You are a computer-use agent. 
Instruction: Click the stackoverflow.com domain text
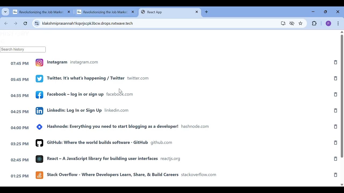(199, 175)
